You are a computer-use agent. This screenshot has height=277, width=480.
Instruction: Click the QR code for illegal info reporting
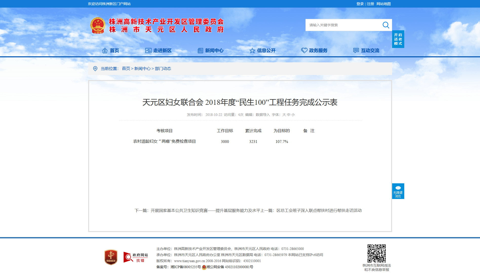tap(377, 254)
